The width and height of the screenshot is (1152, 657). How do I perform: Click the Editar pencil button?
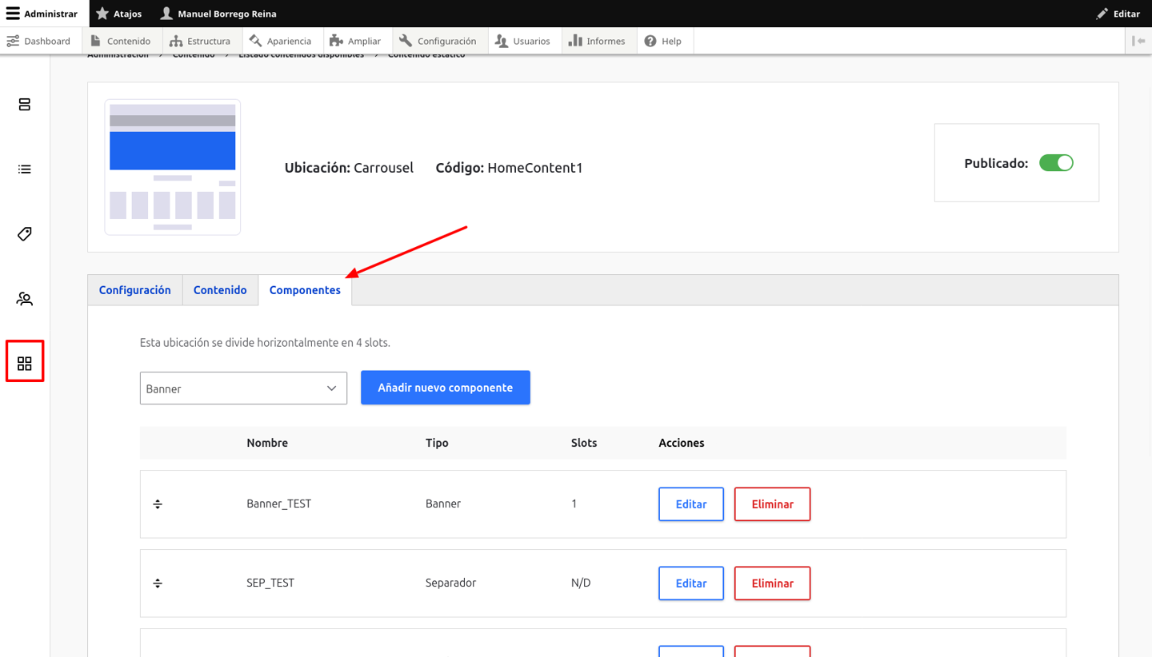[1118, 14]
